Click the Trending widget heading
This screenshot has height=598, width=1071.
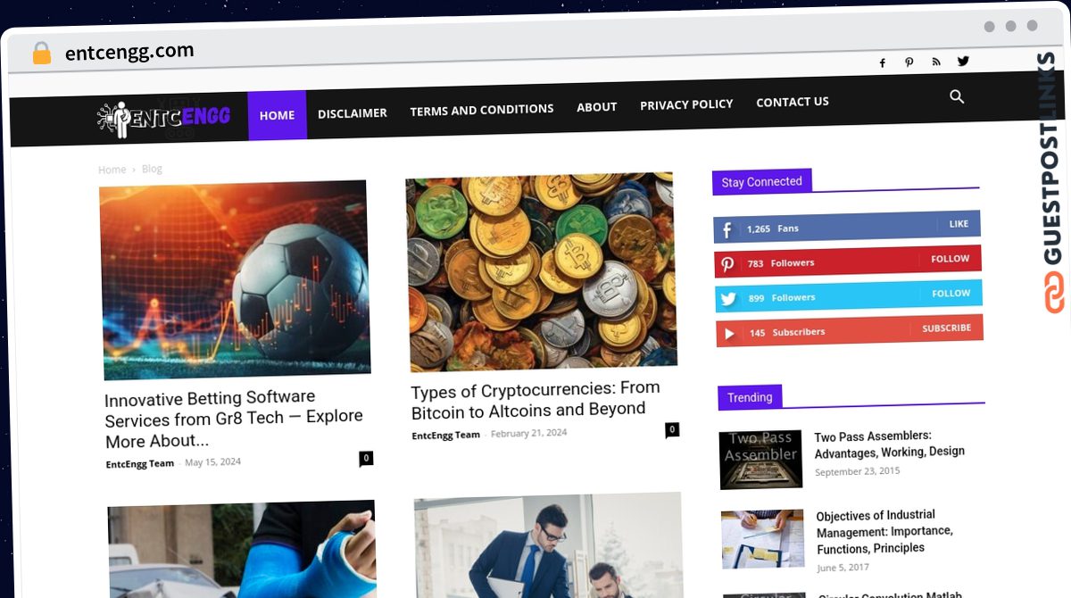coord(750,398)
